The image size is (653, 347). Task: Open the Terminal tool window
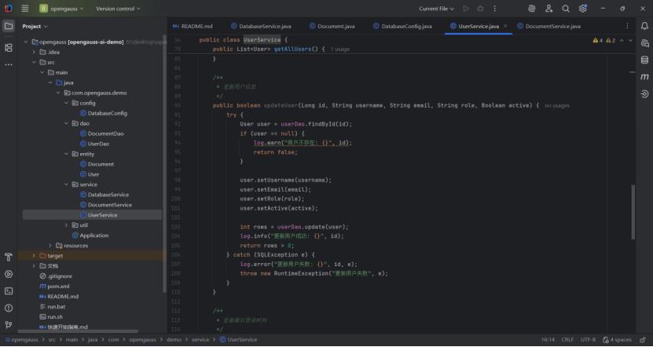[9, 291]
